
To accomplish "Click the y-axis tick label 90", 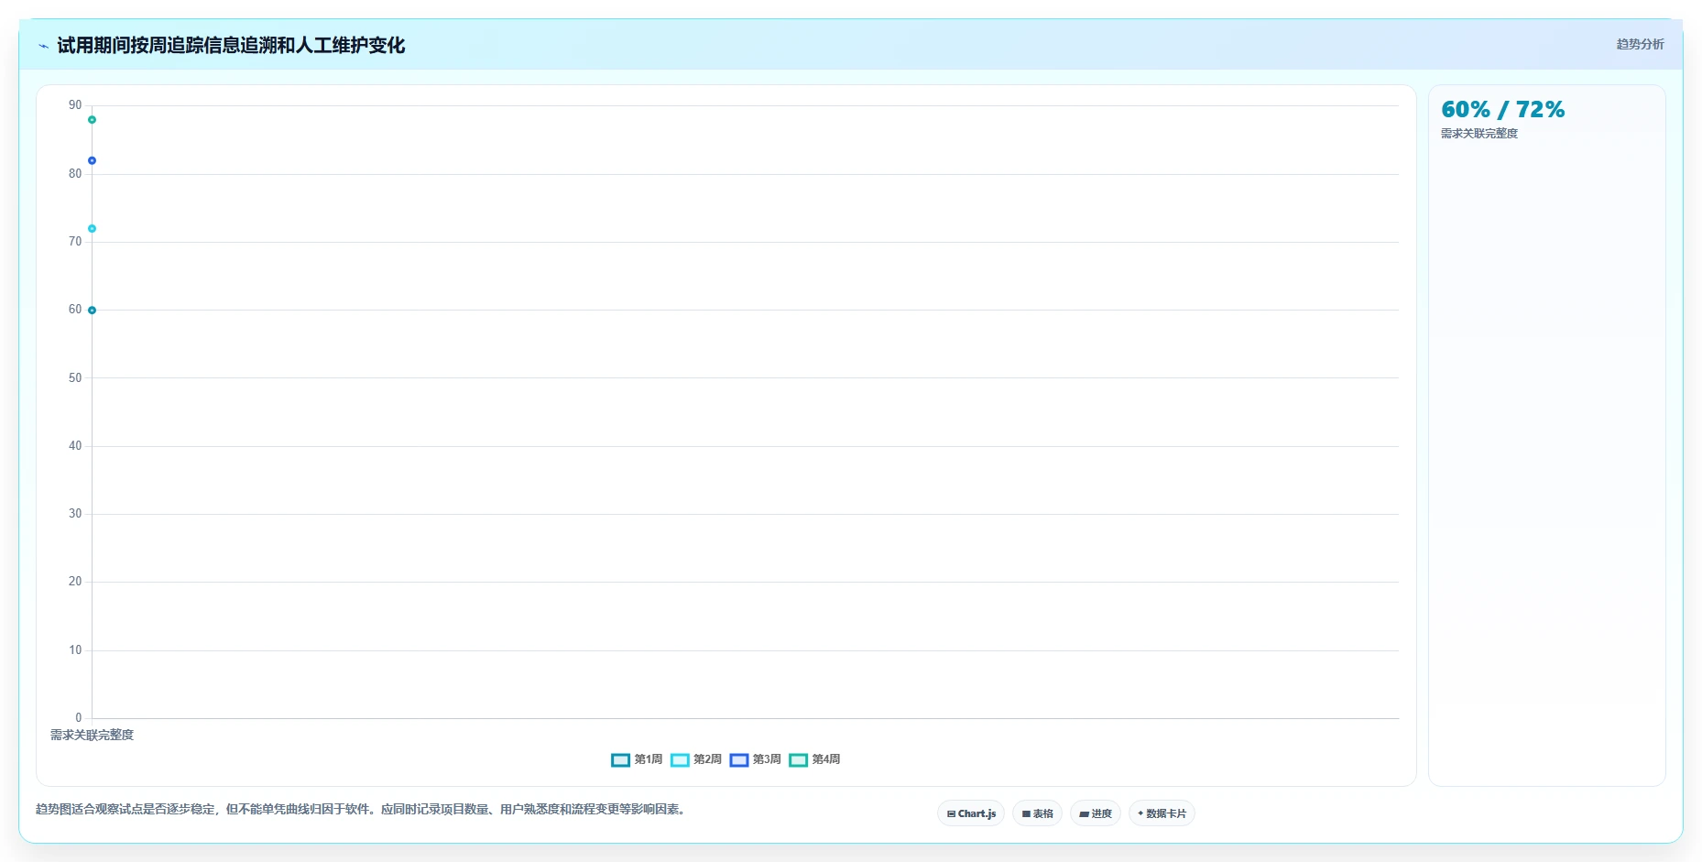I will coord(75,105).
